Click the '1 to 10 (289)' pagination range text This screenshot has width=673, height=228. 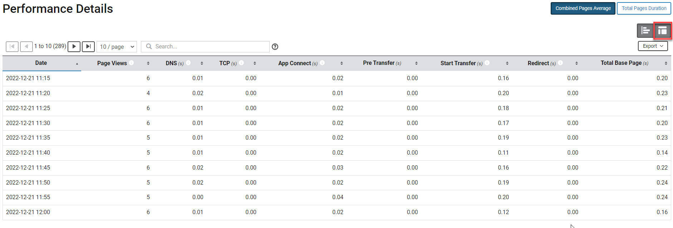[50, 46]
